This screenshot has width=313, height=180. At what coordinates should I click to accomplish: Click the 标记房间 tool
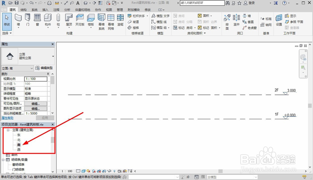point(183,28)
